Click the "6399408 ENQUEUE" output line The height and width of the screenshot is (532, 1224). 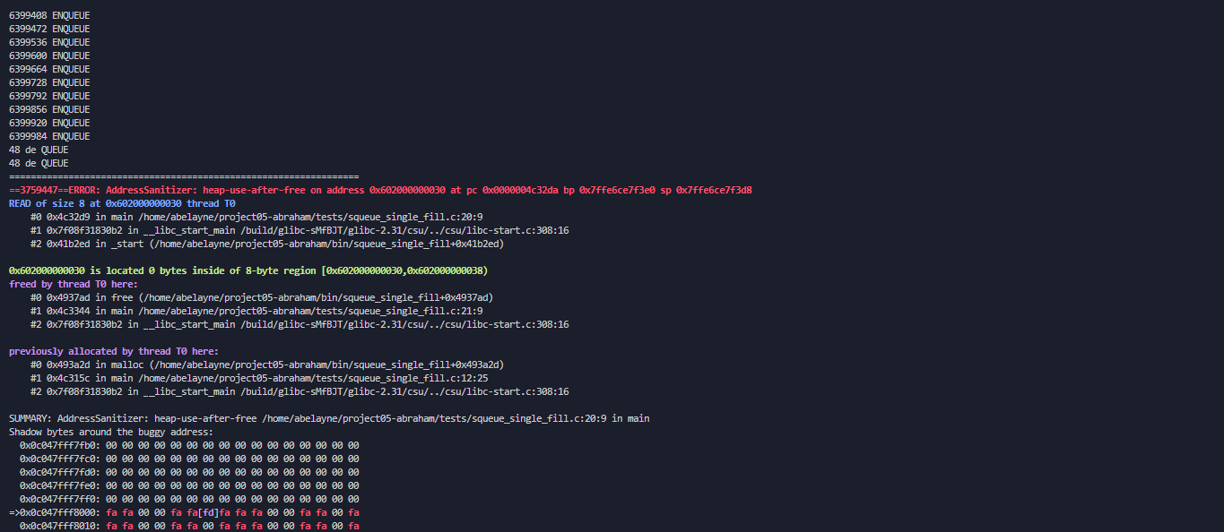49,15
